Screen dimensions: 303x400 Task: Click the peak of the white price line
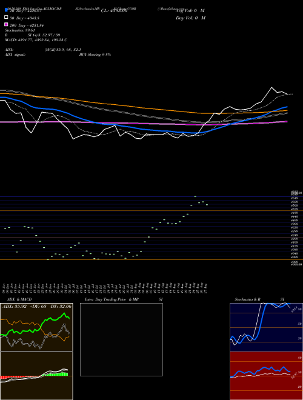coord(271,87)
